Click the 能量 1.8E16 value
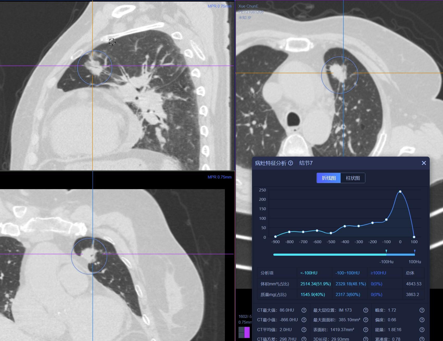 click(395, 330)
